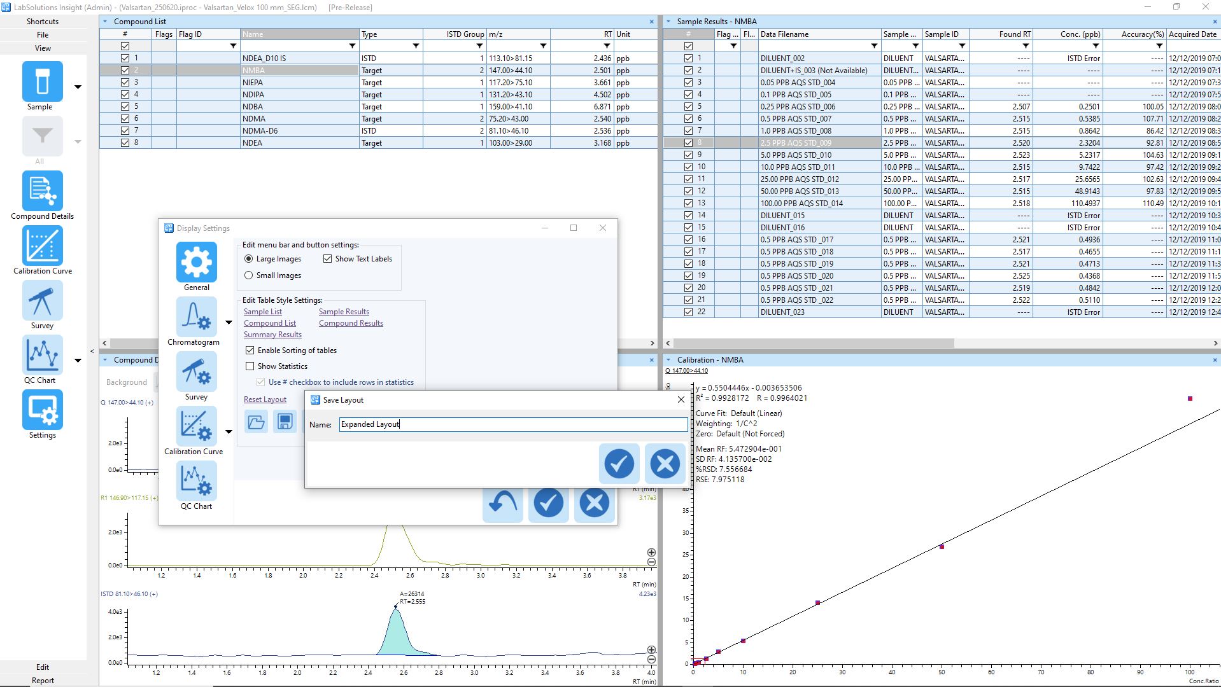Click the undo arrow in Display Settings
This screenshot has height=687, width=1221.
pos(502,503)
